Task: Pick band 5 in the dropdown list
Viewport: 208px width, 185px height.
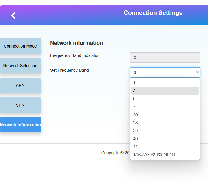Action: click(x=165, y=99)
